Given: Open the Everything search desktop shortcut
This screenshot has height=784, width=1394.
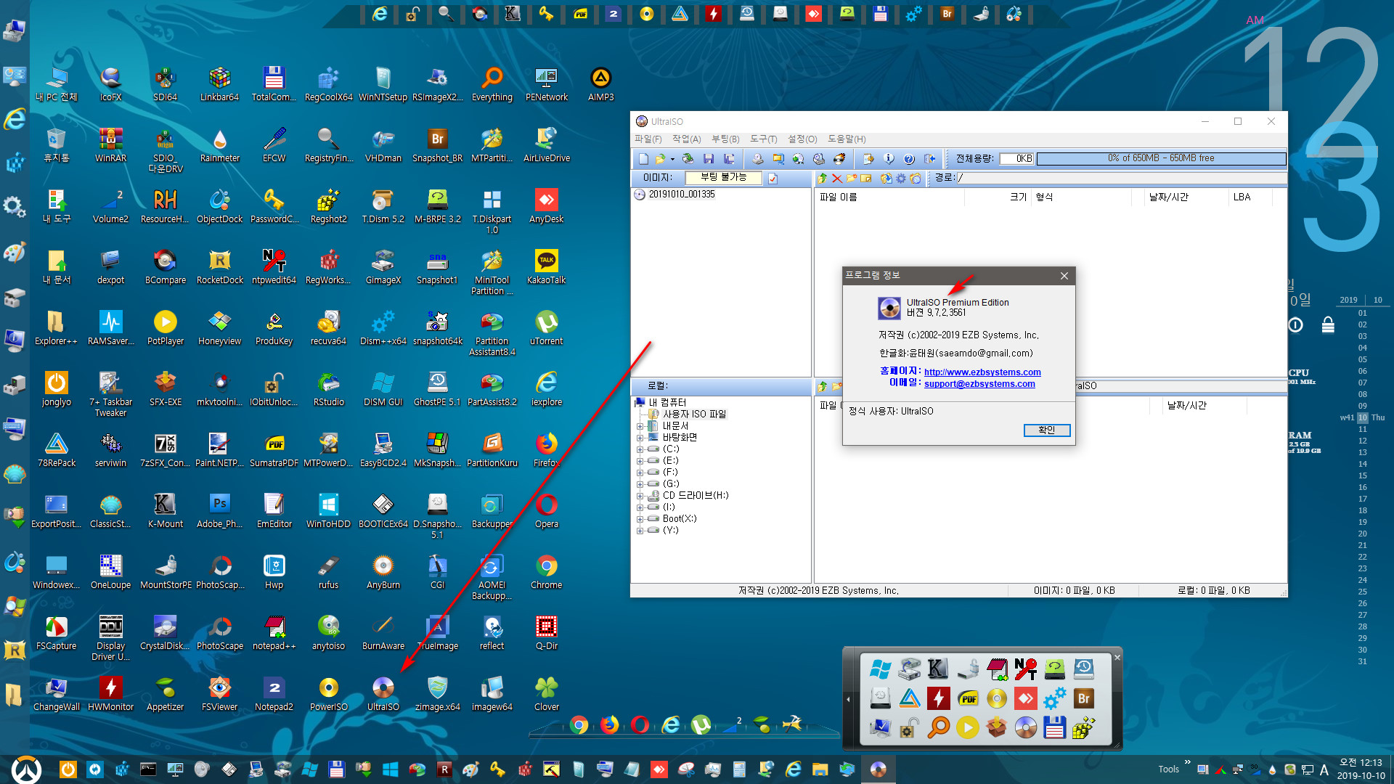Looking at the screenshot, I should [x=492, y=83].
